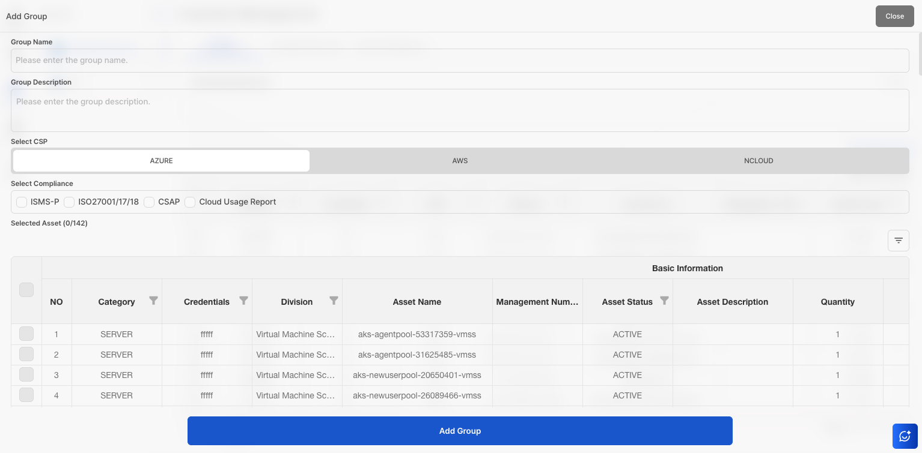Open the Asset Status column filter
922x453 pixels.
pyautogui.click(x=664, y=301)
